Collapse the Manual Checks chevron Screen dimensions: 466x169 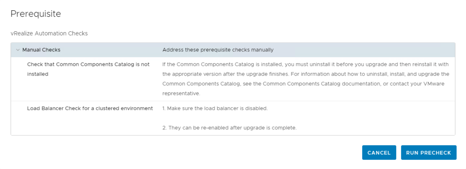click(18, 50)
